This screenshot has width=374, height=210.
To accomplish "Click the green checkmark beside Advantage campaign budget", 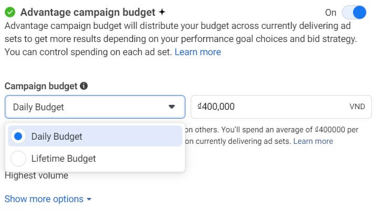I will click(x=9, y=12).
